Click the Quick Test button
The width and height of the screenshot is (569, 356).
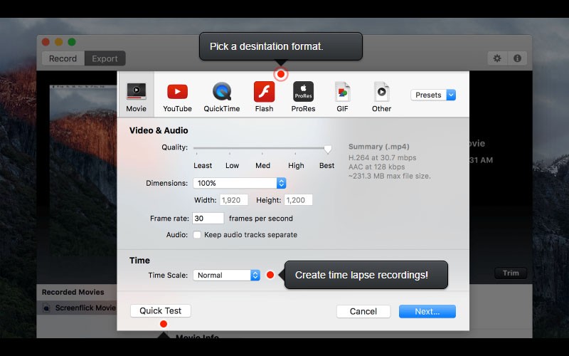pyautogui.click(x=161, y=311)
